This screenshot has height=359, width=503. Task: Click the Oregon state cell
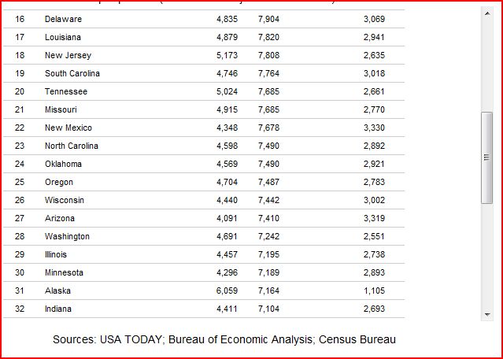click(x=59, y=182)
